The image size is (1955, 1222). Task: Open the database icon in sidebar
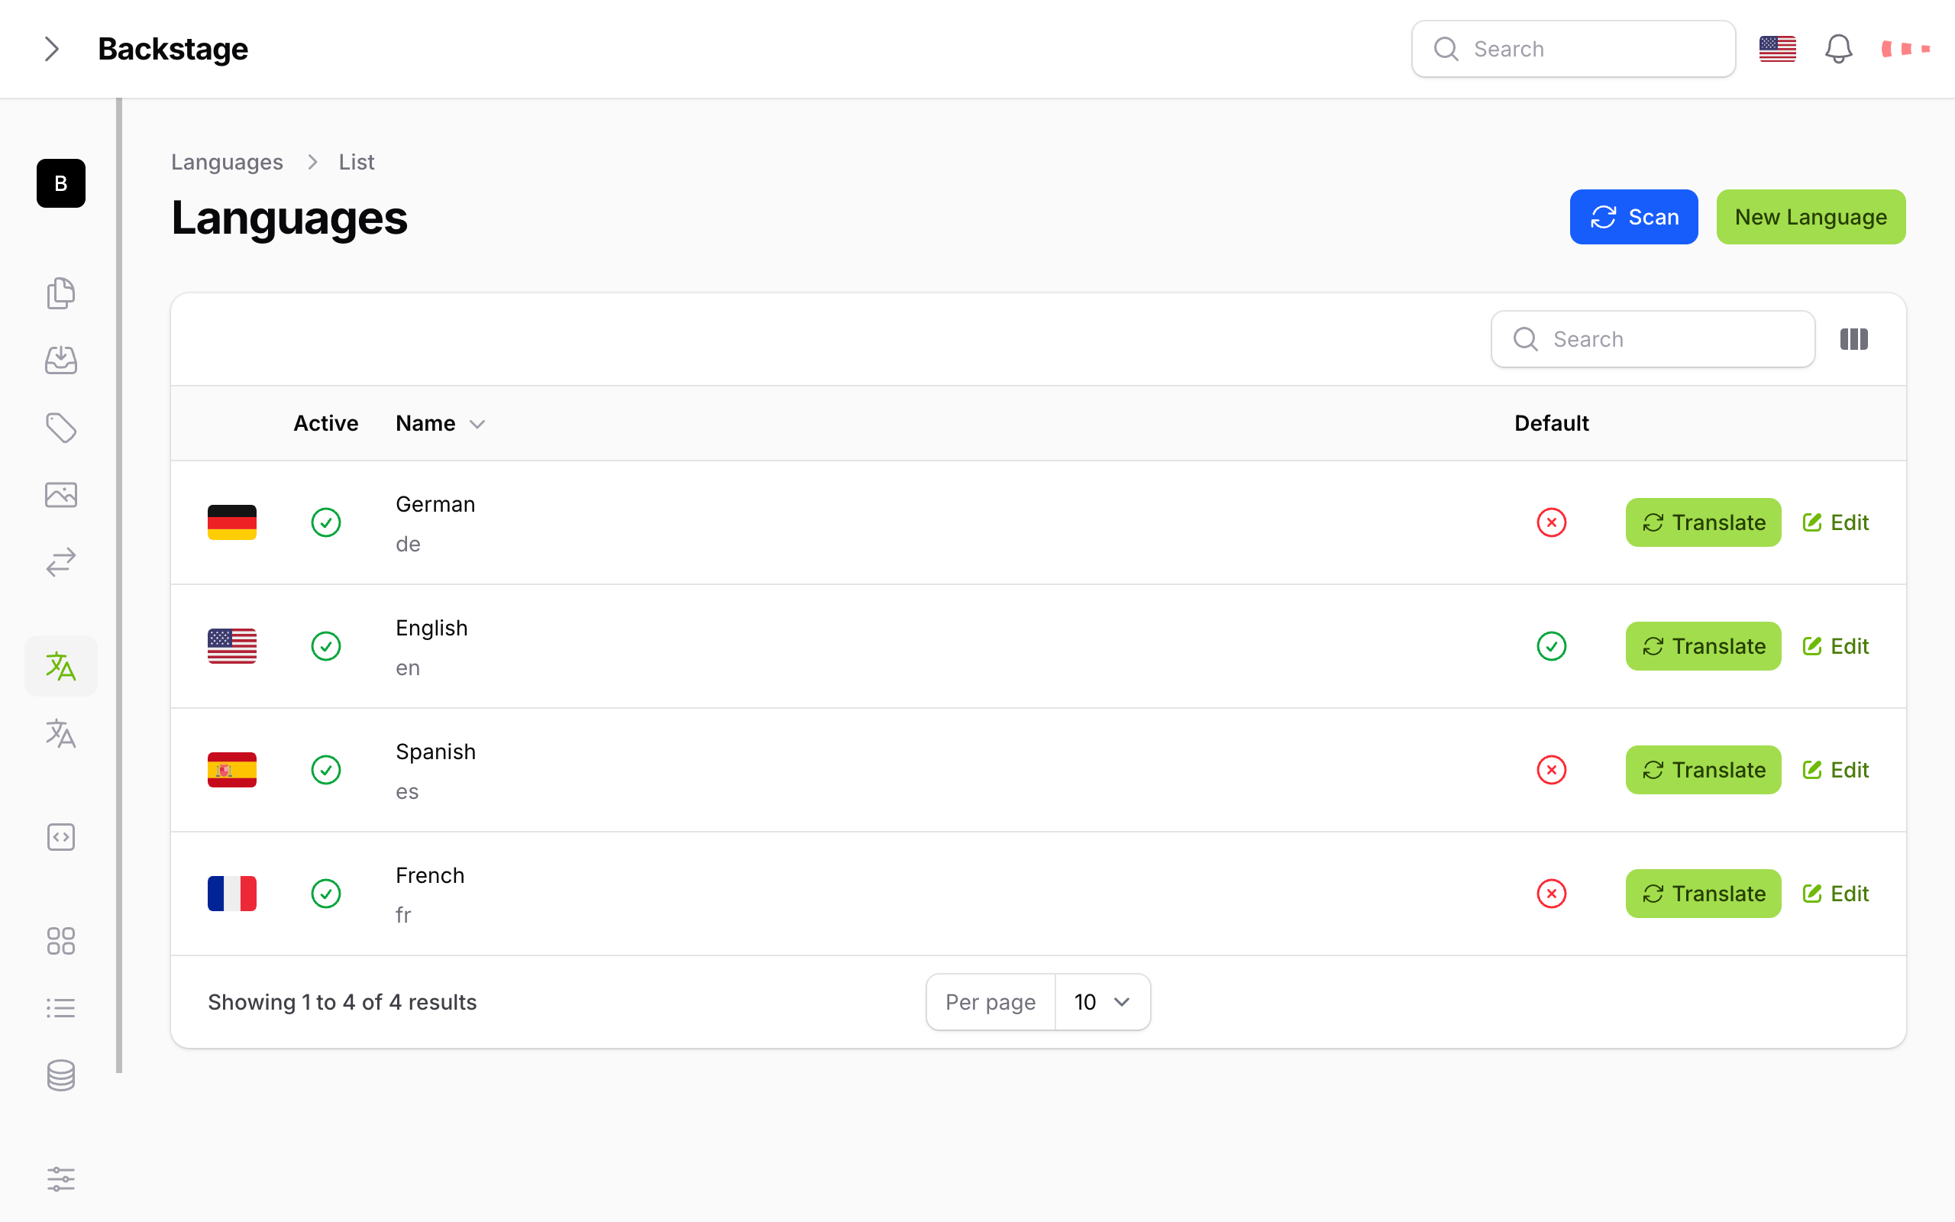(60, 1075)
